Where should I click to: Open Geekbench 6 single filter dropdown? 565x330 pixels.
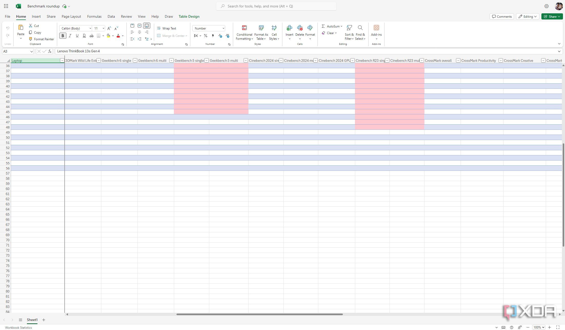(135, 61)
